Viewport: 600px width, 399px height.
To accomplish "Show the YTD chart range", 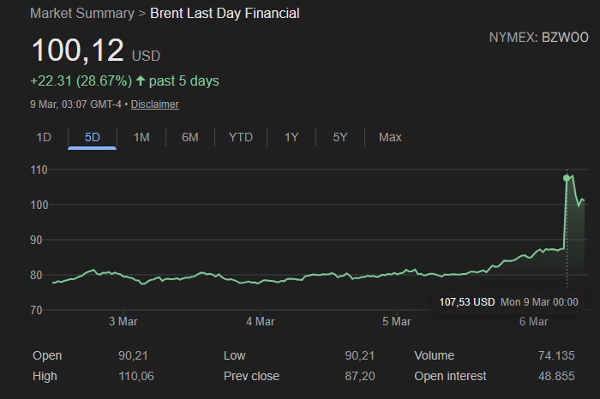I will click(240, 137).
